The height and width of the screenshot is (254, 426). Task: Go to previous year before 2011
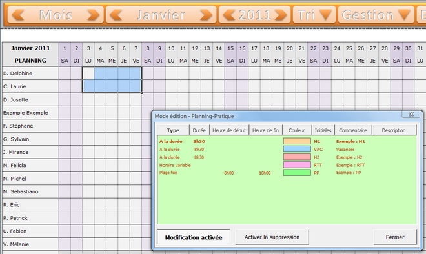coord(228,15)
